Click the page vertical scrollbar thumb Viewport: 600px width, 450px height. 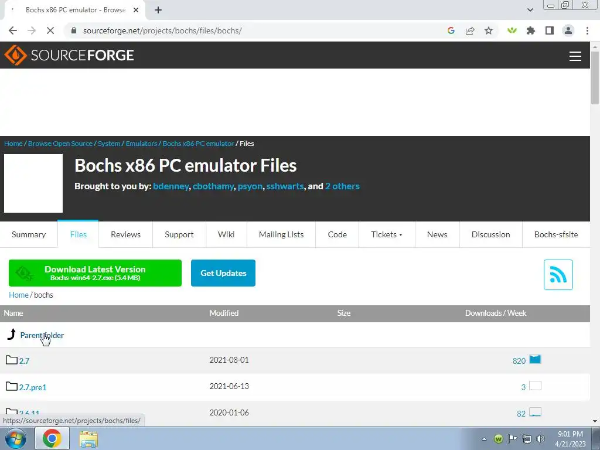tap(595, 77)
